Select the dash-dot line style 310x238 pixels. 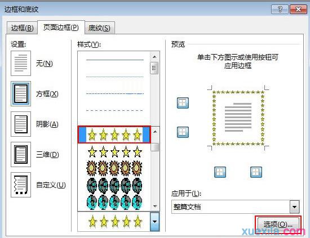pos(114,93)
